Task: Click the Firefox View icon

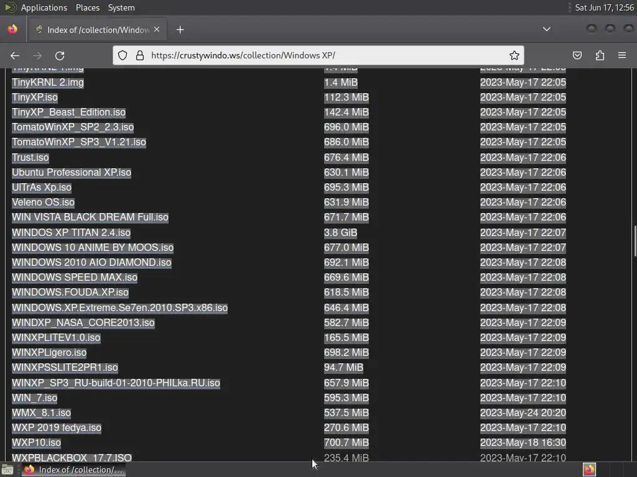Action: pyautogui.click(x=12, y=30)
